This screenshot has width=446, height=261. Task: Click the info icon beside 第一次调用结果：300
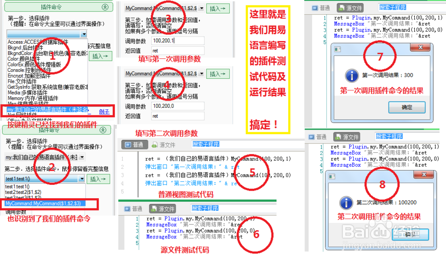point(352,76)
